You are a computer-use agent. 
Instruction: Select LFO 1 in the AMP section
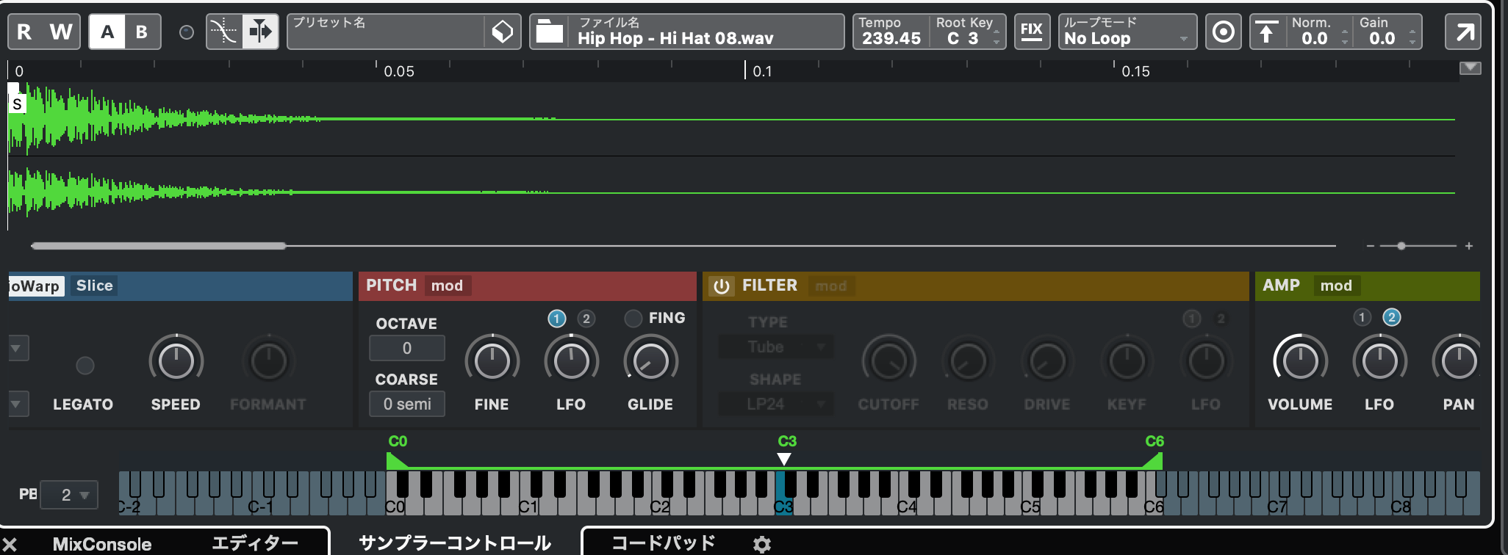pos(1362,317)
